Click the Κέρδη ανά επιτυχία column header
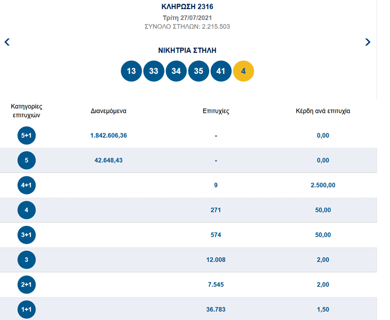Screen dimensions: 390x320 pos(323,111)
